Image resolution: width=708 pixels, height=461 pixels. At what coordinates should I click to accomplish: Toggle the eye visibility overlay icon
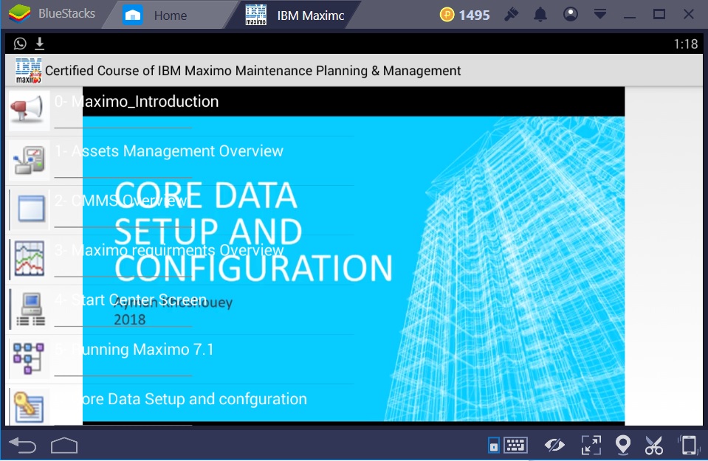(x=554, y=446)
